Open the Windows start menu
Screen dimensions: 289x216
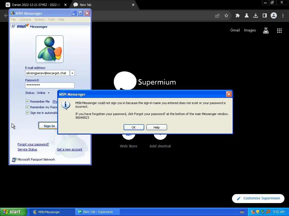click(13, 212)
